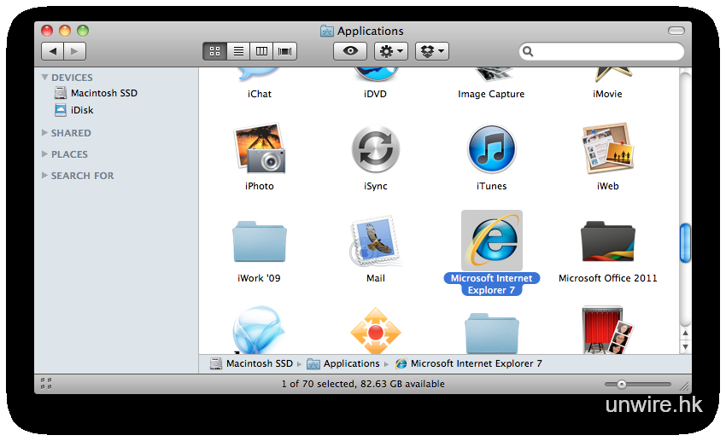726x441 pixels.
Task: Open the Dropbox toolbar dropdown
Action: tap(431, 51)
